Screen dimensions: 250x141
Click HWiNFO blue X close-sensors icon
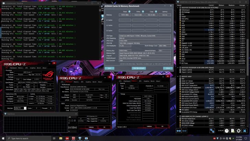coord(245,131)
